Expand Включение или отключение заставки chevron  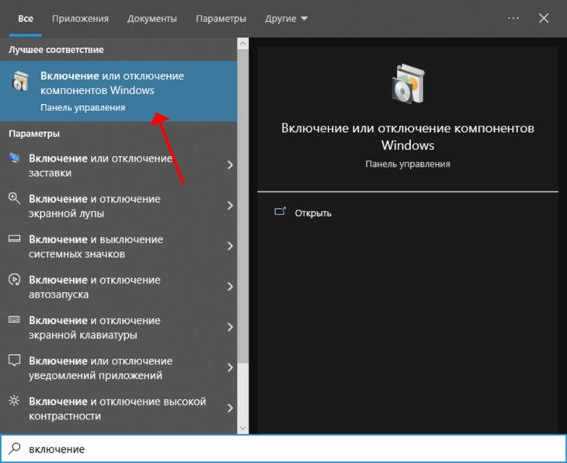pos(231,165)
